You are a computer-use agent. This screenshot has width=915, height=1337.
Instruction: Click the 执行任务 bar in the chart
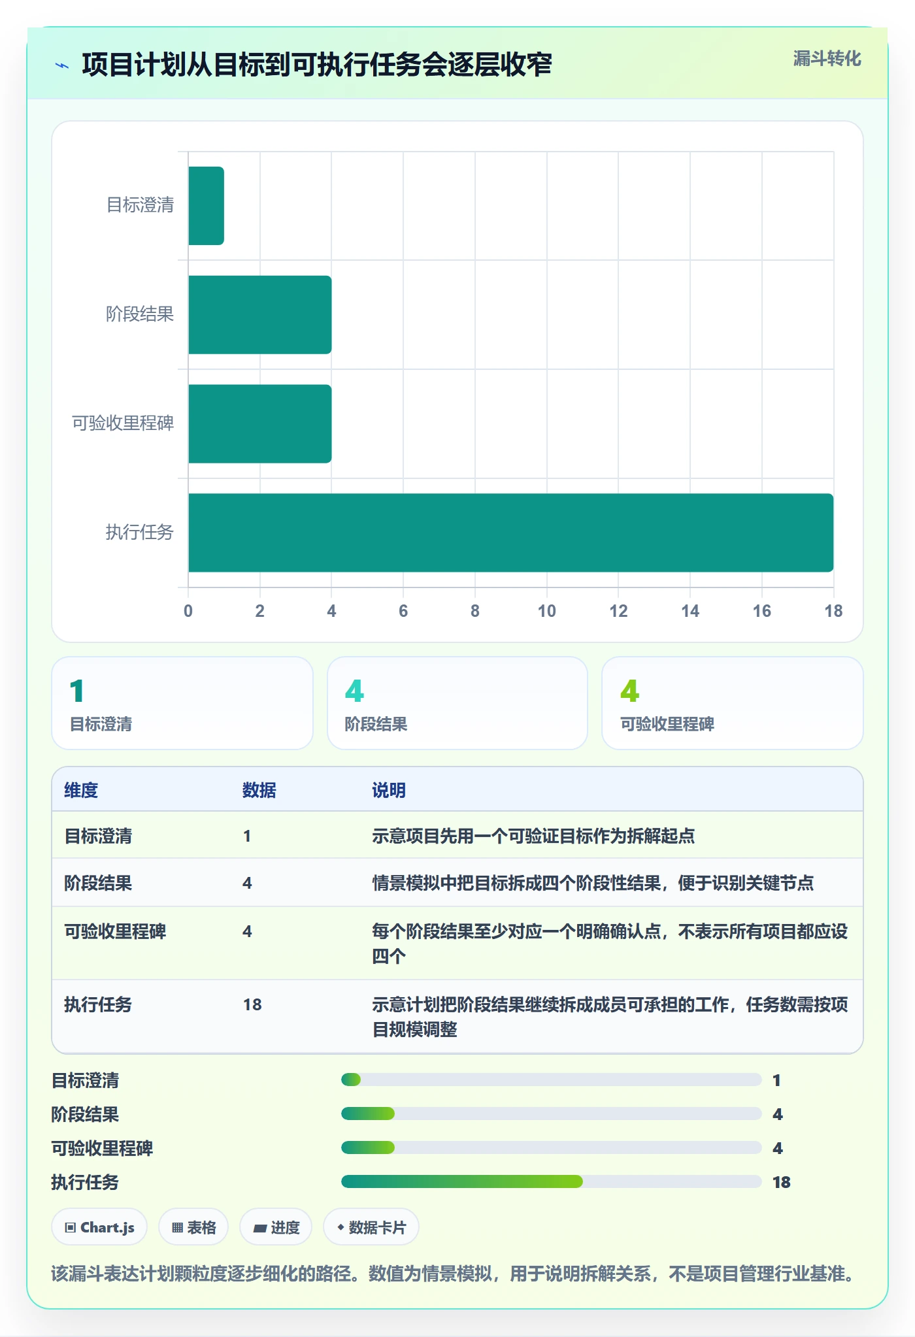[510, 533]
